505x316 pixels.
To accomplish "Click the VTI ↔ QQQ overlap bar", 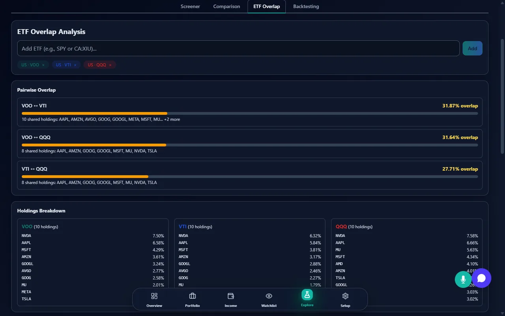I will coord(250,177).
